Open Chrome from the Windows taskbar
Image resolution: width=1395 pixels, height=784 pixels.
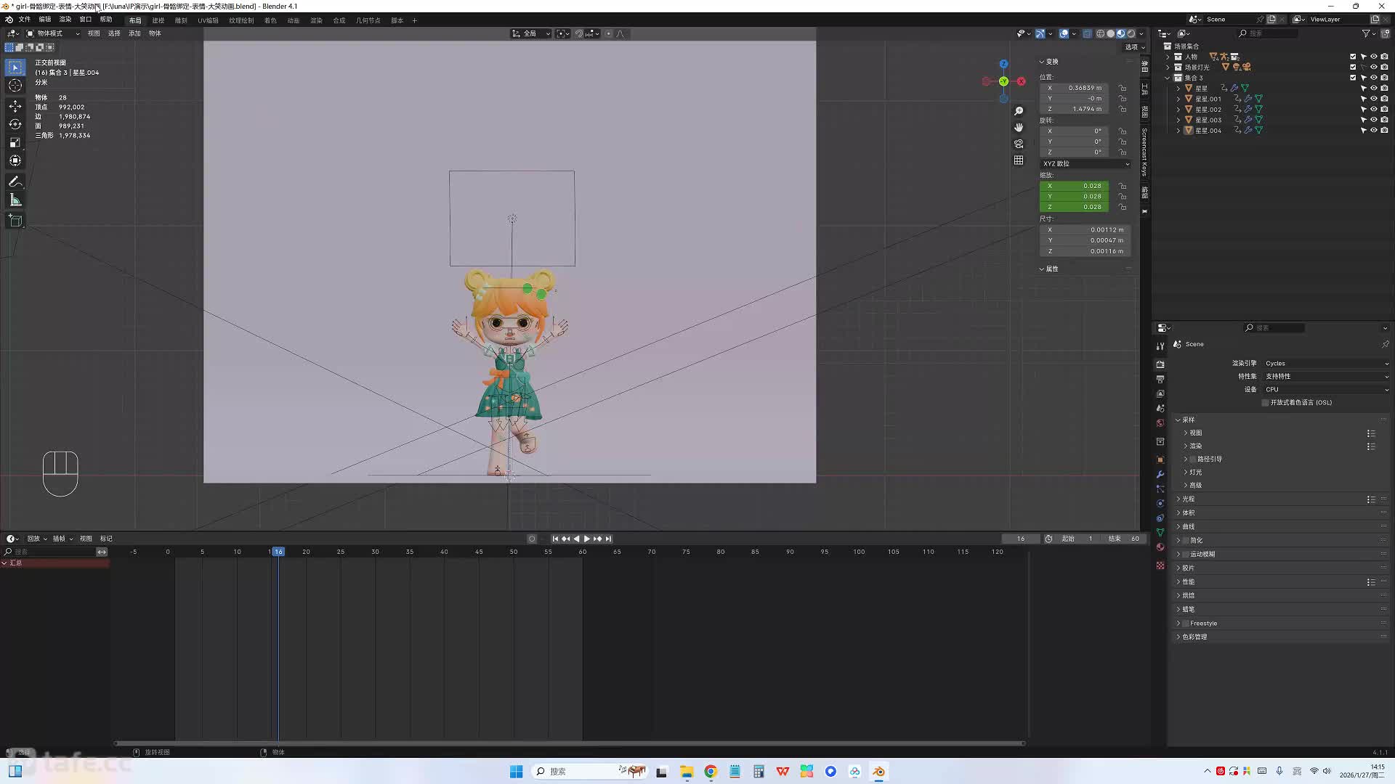[711, 772]
